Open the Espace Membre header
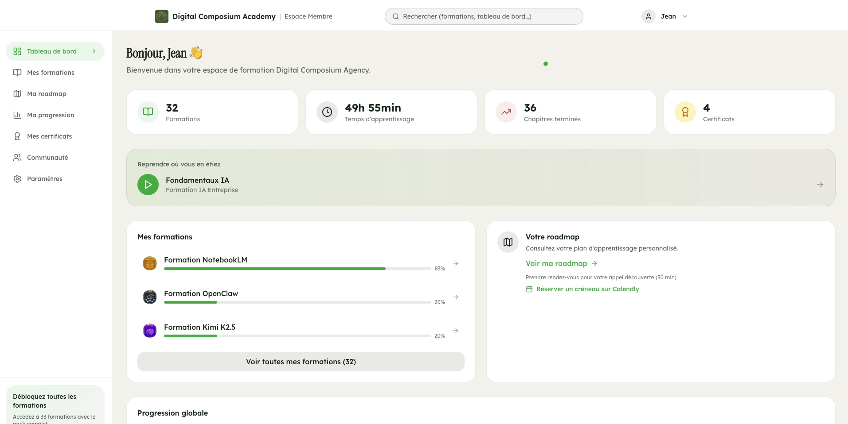The width and height of the screenshot is (848, 424). point(308,16)
